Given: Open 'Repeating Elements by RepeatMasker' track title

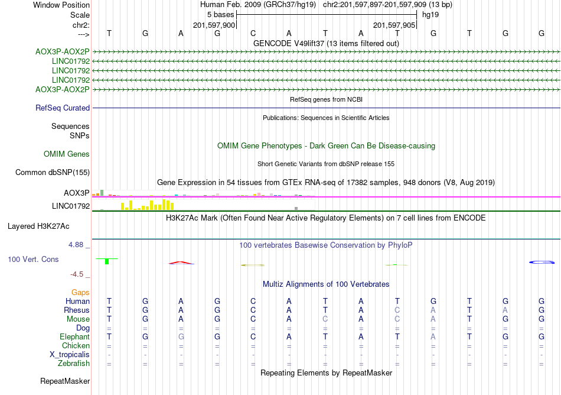Looking at the screenshot, I should pyautogui.click(x=326, y=373).
